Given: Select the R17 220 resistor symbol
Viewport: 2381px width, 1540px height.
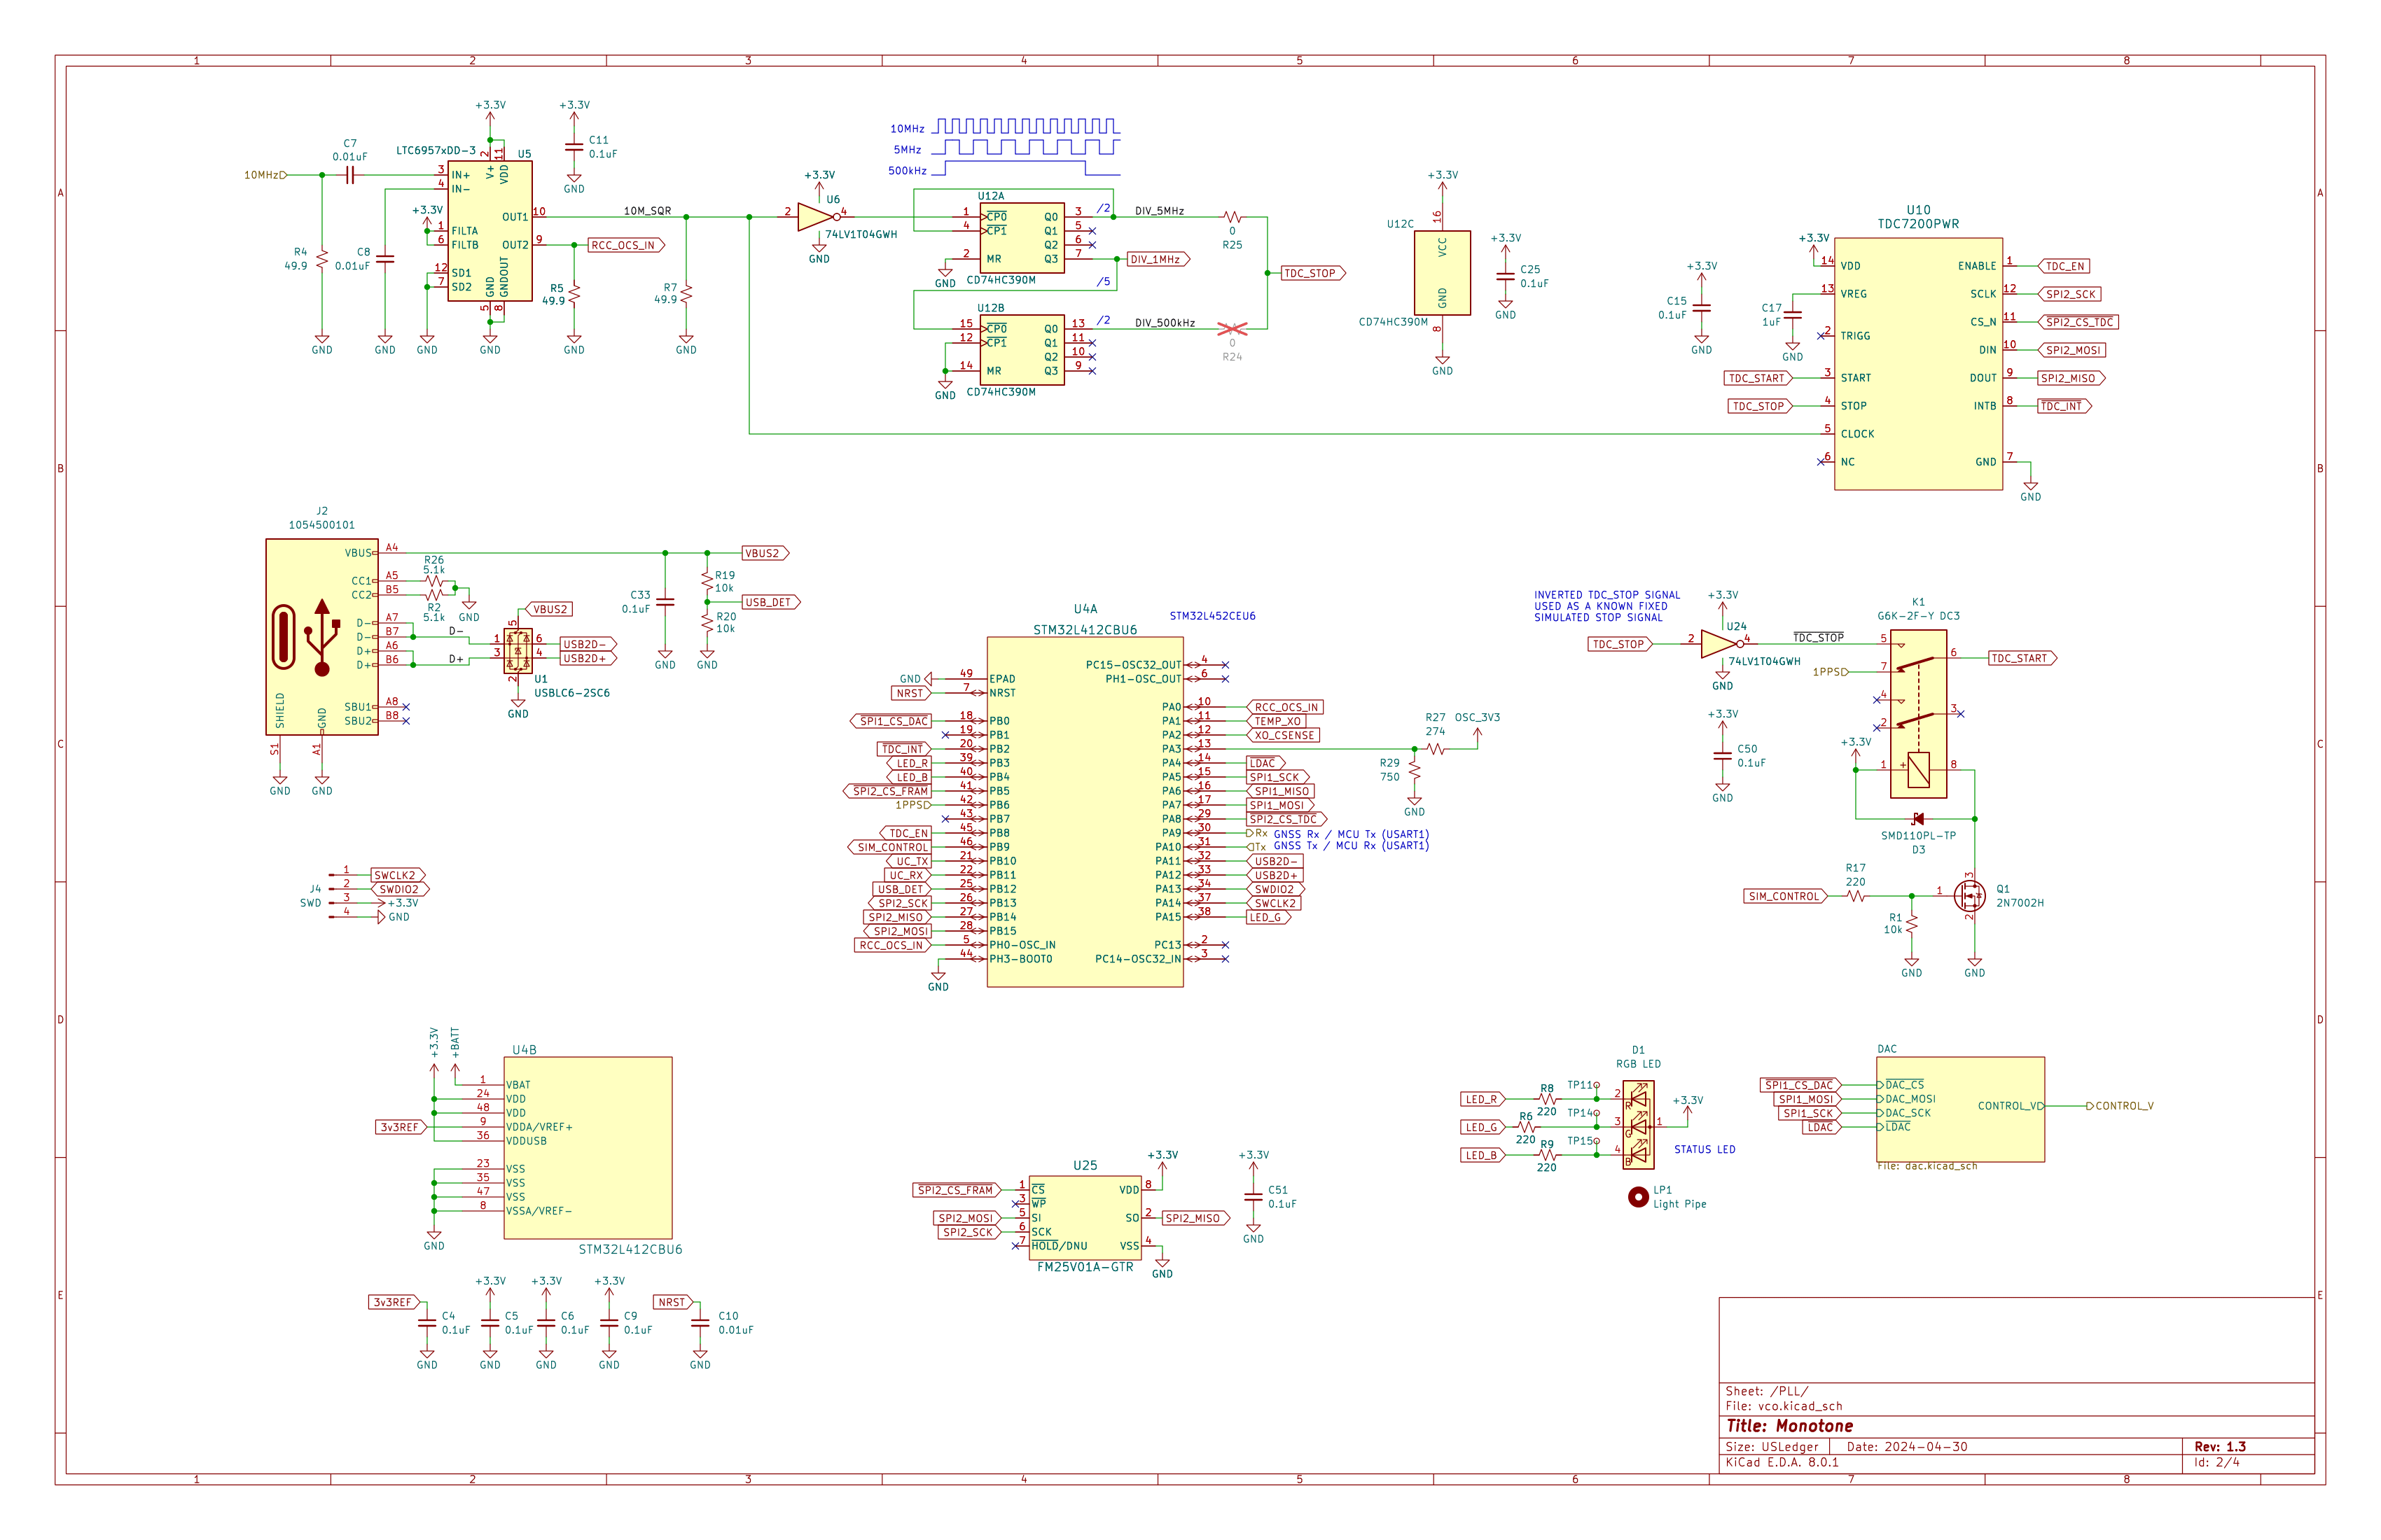Looking at the screenshot, I should pyautogui.click(x=1856, y=896).
